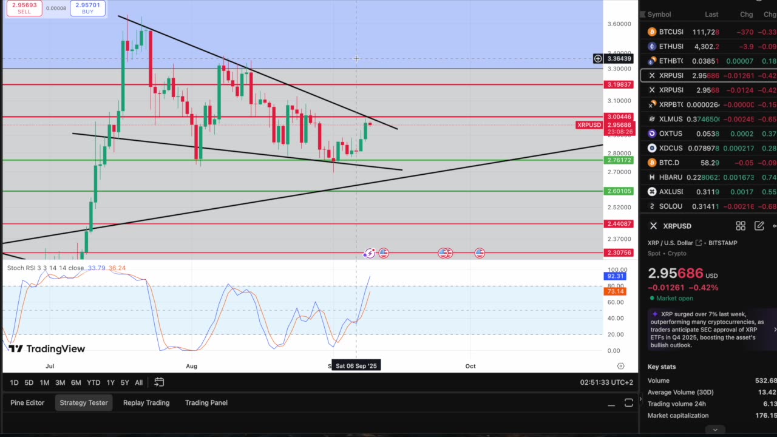Click the XDCUSD coin icon

[x=652, y=148]
